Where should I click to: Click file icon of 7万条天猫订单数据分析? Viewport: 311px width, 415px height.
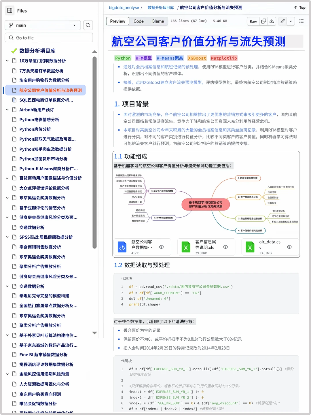[x=14, y=71]
